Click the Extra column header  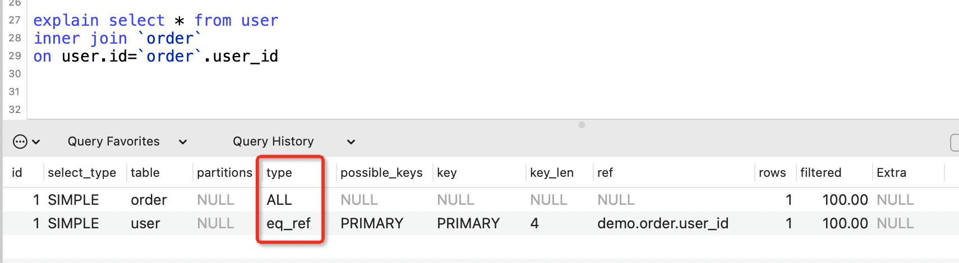(891, 172)
